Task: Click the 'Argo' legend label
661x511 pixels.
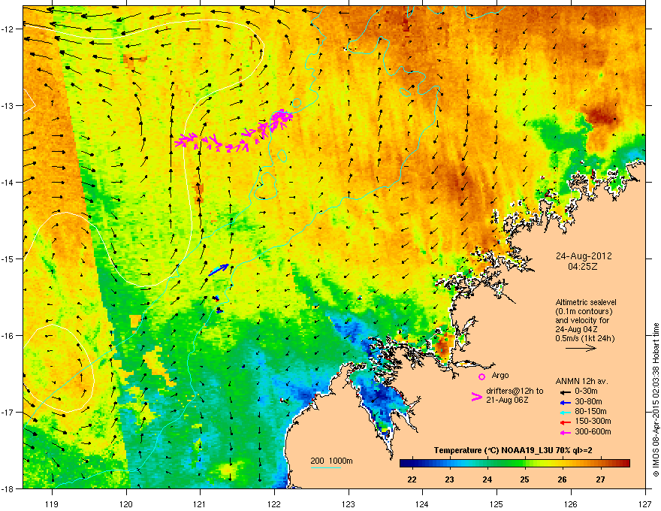Action: (500, 375)
